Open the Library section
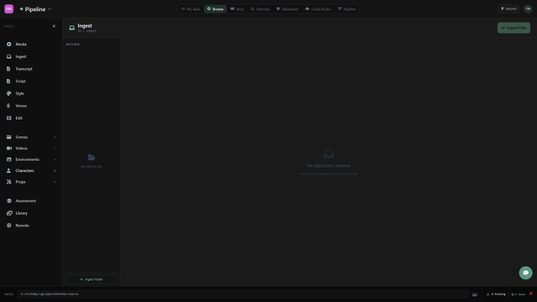537x302 pixels. [x=31, y=213]
